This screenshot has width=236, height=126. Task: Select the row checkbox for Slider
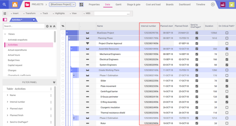[63, 81]
